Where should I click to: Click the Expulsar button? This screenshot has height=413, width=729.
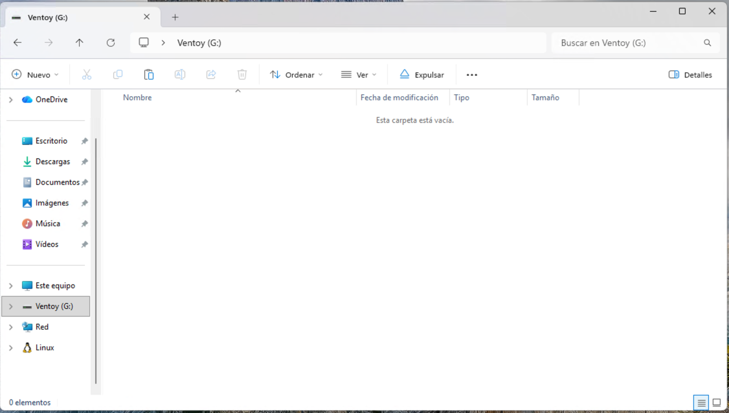point(421,75)
